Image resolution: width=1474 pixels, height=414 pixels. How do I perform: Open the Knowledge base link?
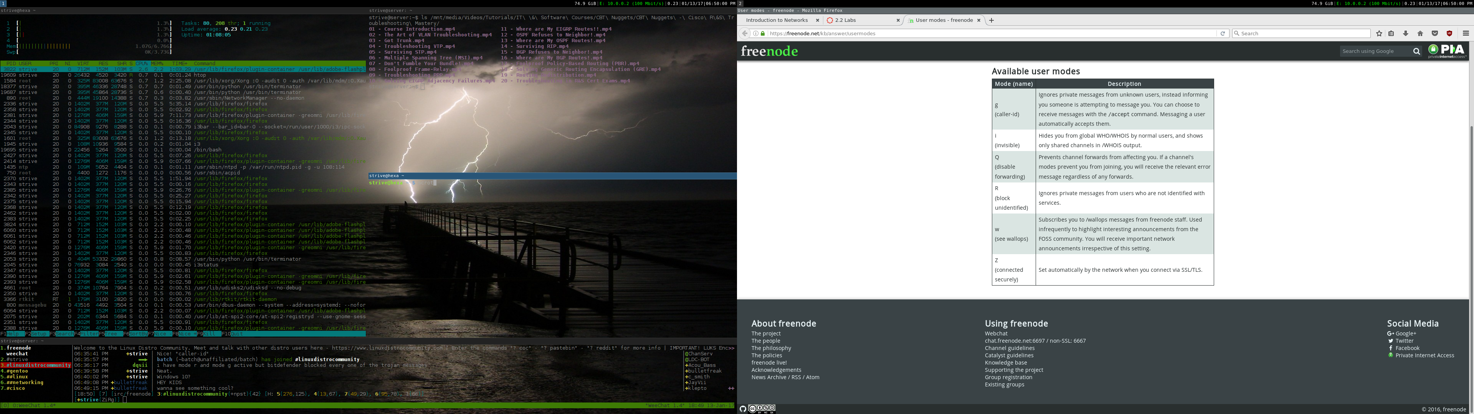click(1005, 363)
